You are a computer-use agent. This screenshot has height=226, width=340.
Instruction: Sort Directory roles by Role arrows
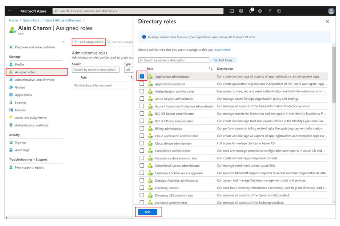click(211, 69)
